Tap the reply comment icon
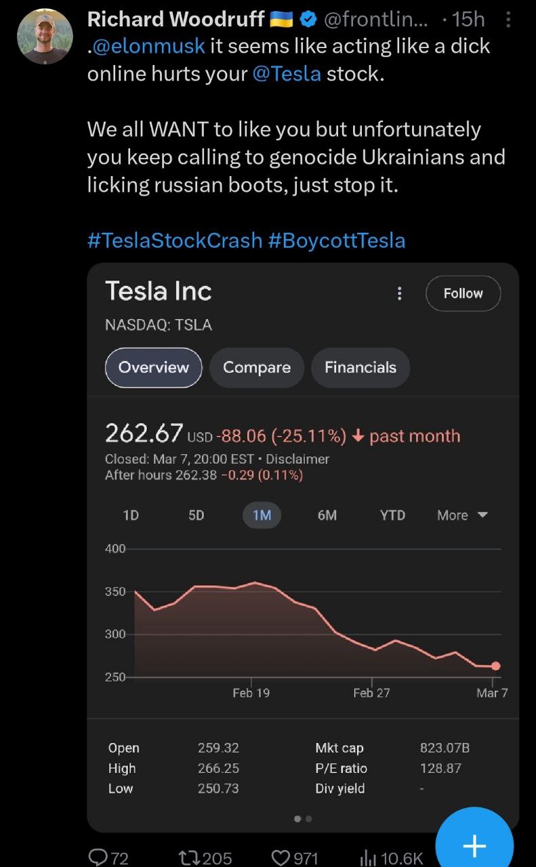 [99, 858]
